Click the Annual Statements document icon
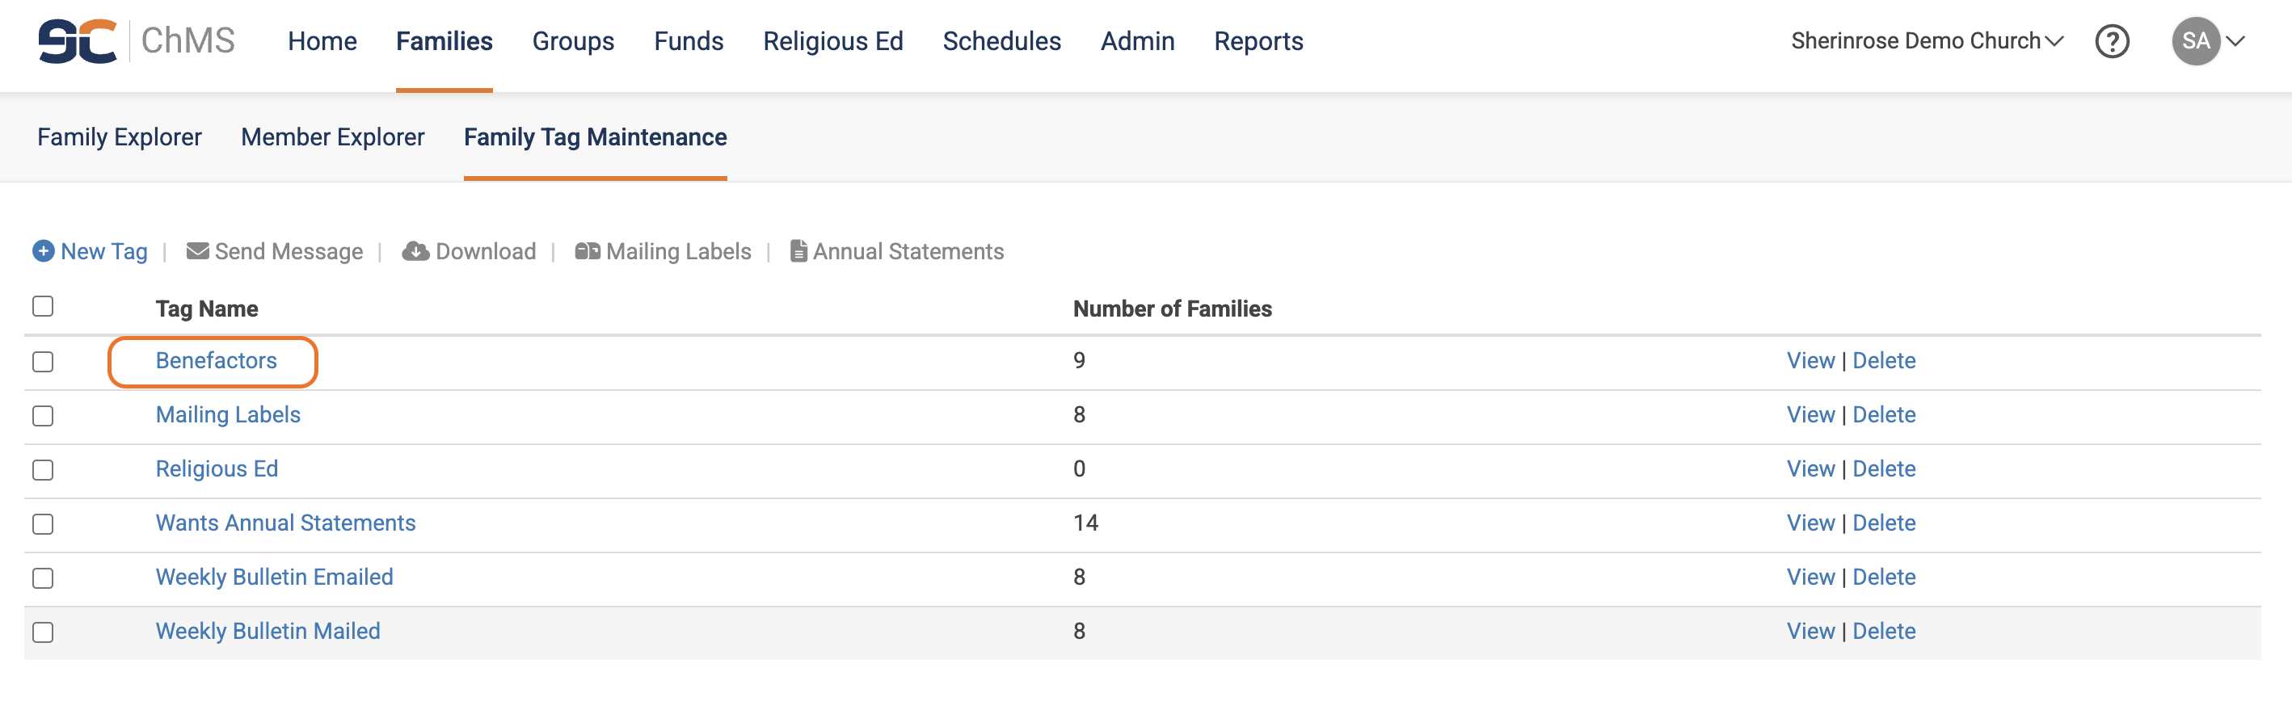 (798, 252)
